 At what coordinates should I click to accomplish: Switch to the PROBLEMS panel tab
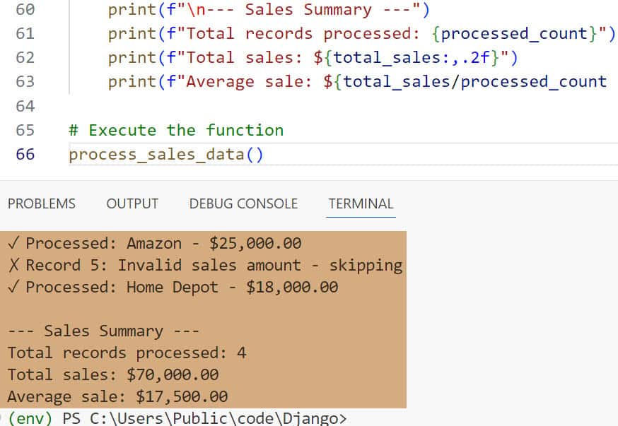tap(42, 203)
